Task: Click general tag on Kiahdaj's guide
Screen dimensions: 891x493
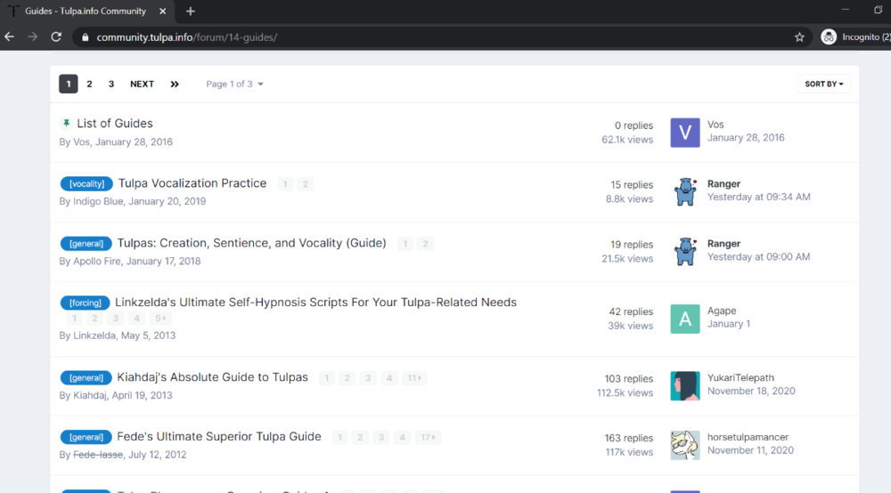Action: 86,378
